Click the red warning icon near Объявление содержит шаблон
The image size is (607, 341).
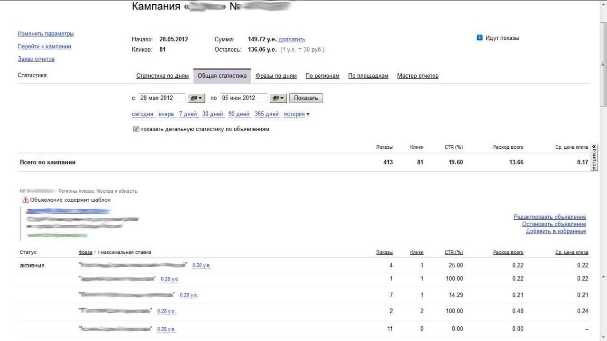26,200
